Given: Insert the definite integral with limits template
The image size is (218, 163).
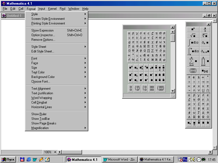Looking at the screenshot, I should [193, 51].
